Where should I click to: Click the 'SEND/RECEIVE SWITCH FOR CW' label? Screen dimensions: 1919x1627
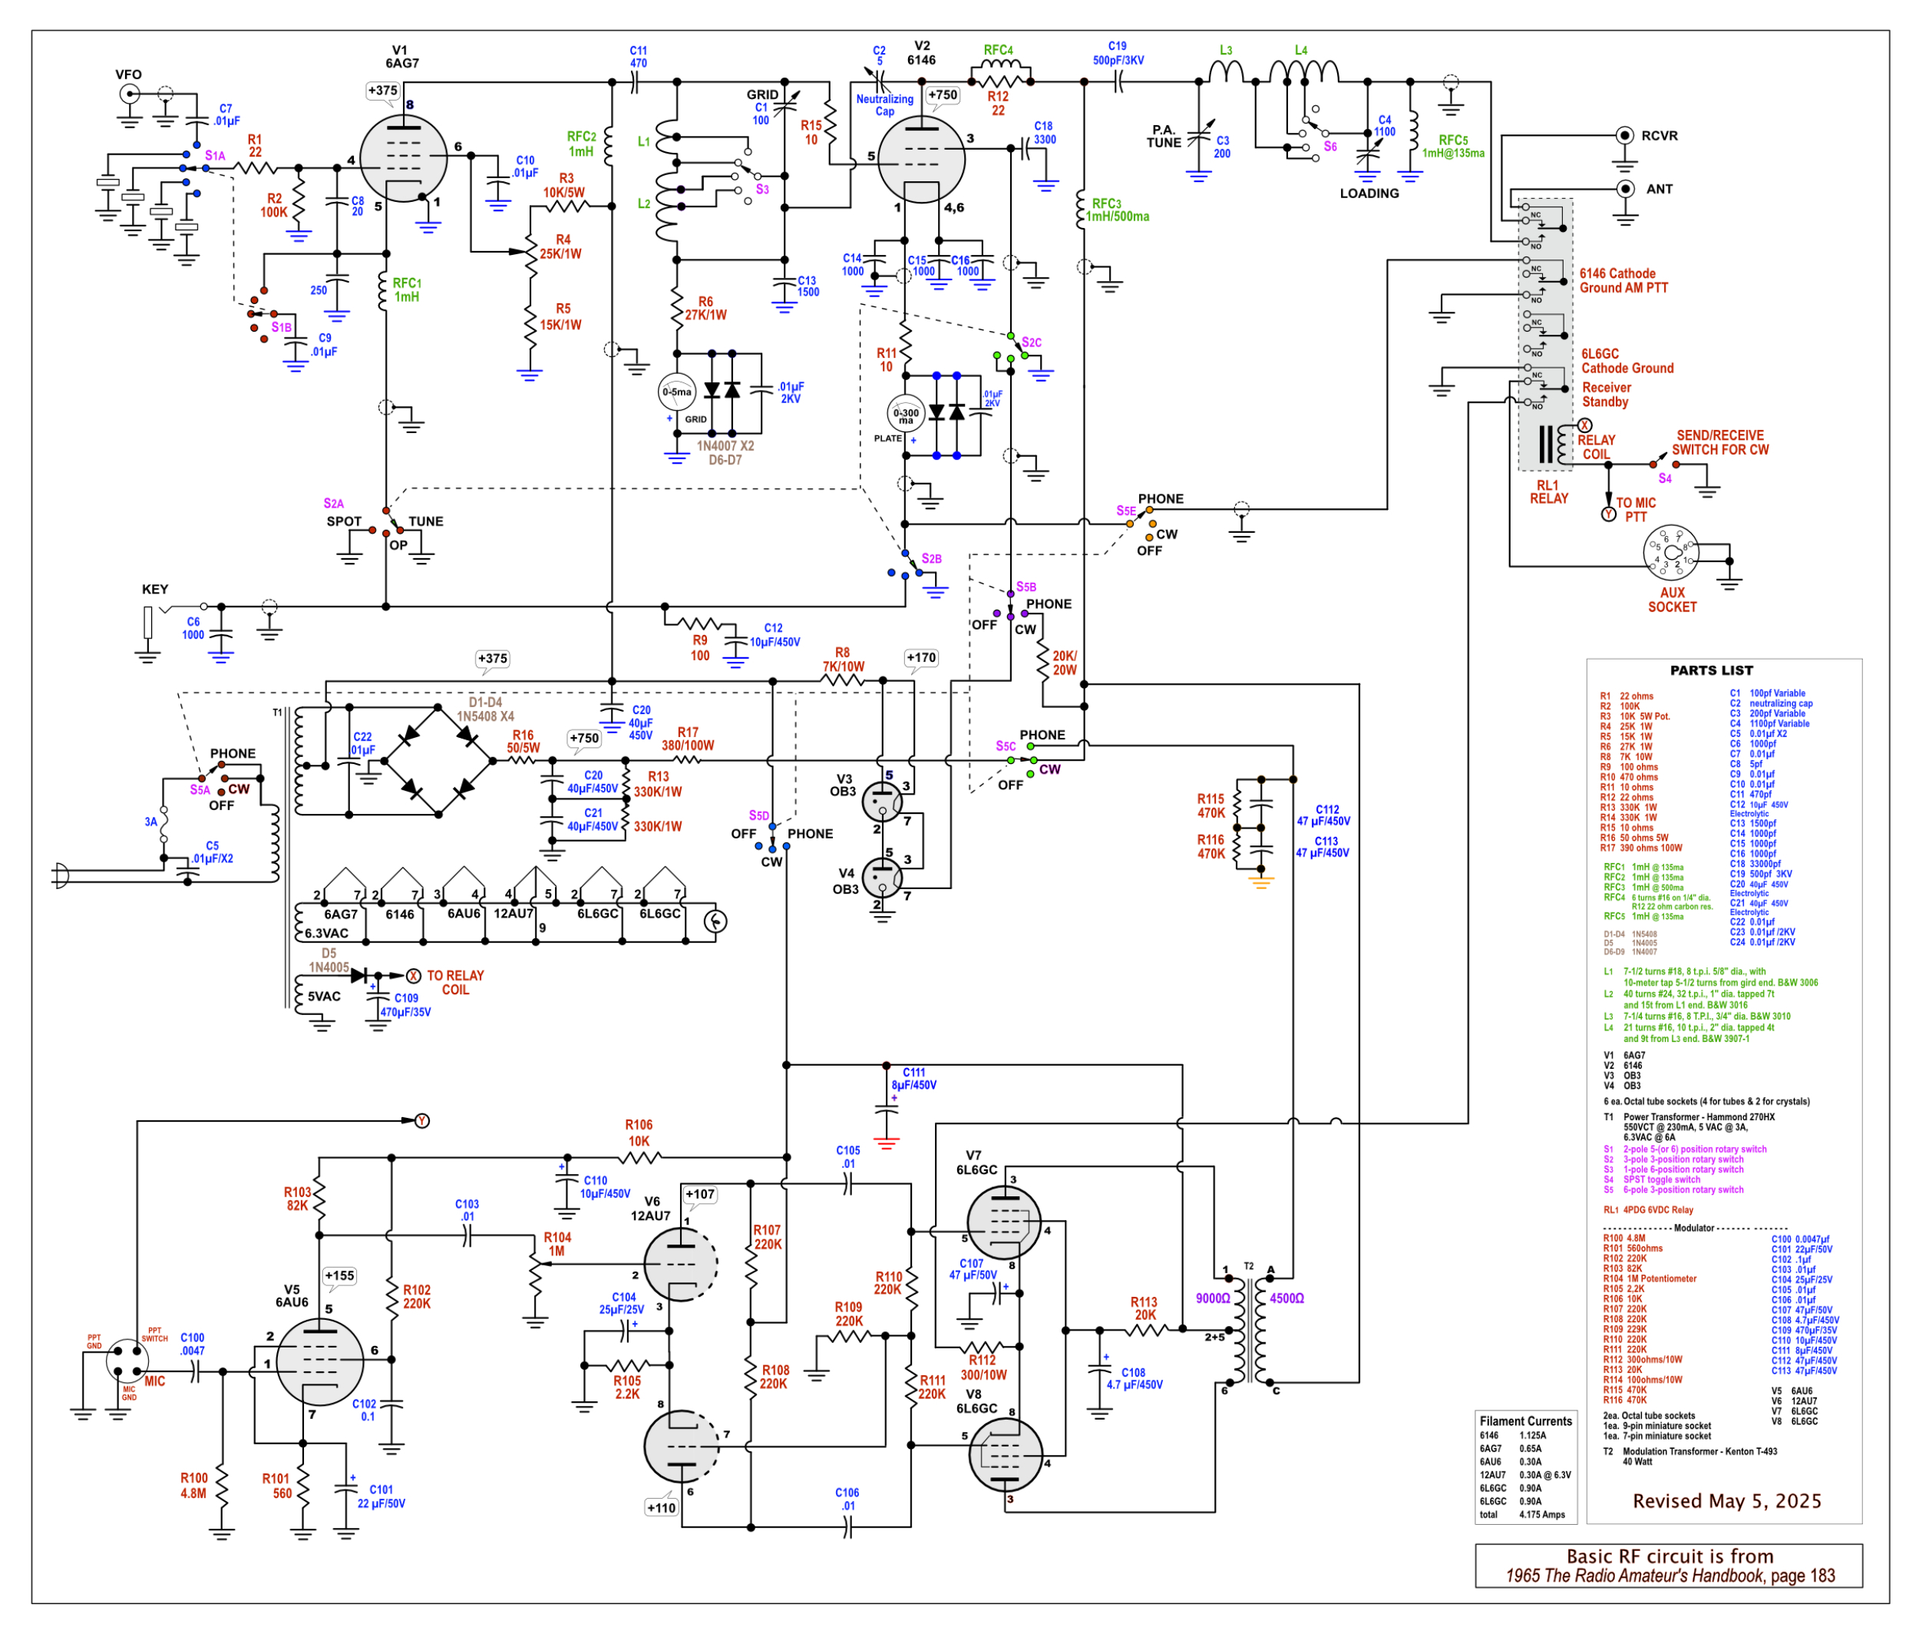[x=1720, y=443]
